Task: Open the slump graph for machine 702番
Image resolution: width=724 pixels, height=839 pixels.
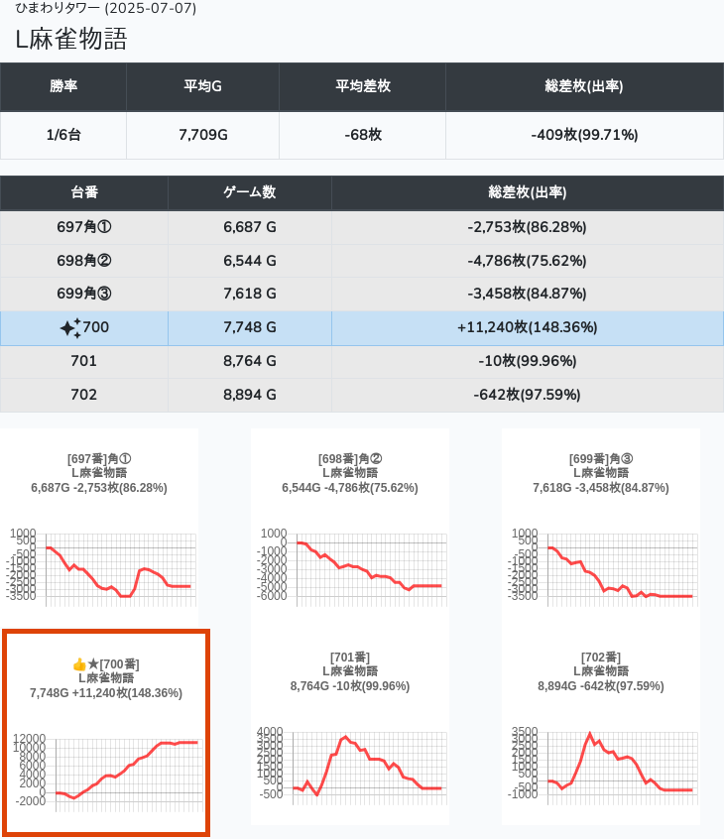Action: click(601, 726)
